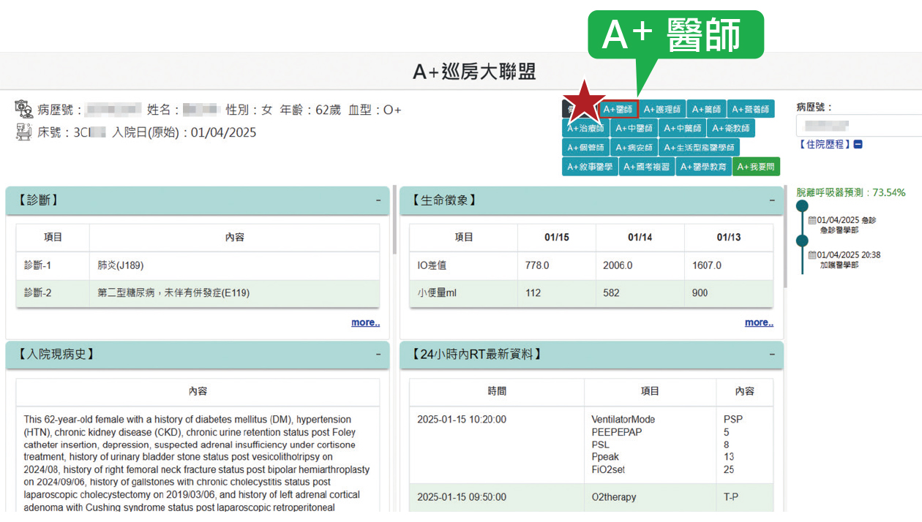Collapse the 【入院現病史】 panel
922x522 pixels.
tap(378, 355)
